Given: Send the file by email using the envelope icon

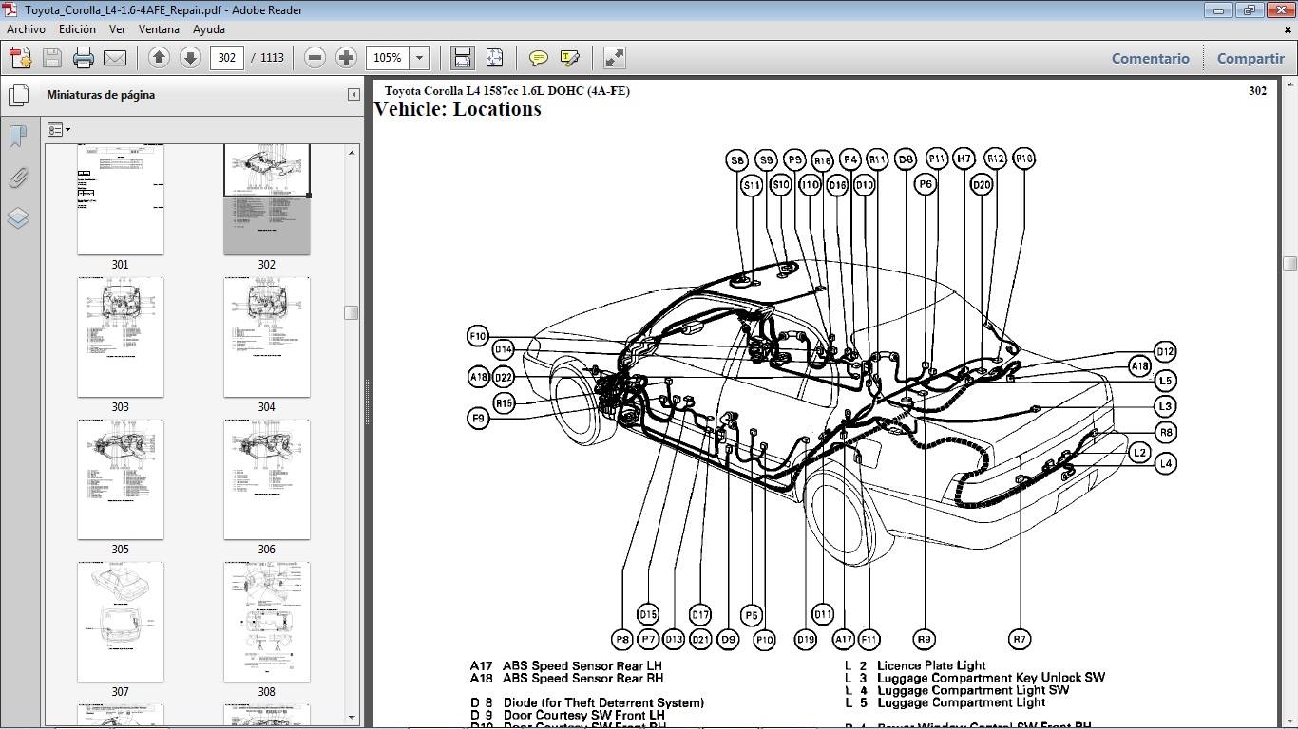Looking at the screenshot, I should [x=115, y=58].
